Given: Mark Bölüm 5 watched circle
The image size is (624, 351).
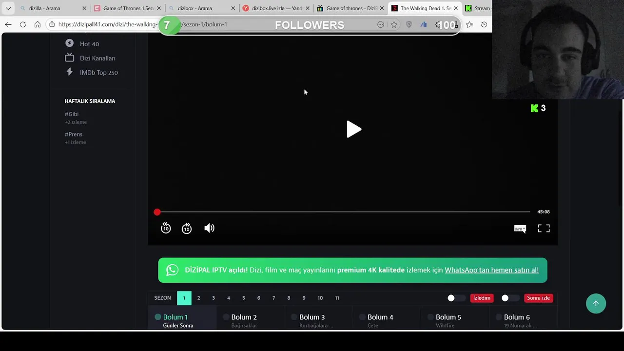Looking at the screenshot, I should (430, 317).
